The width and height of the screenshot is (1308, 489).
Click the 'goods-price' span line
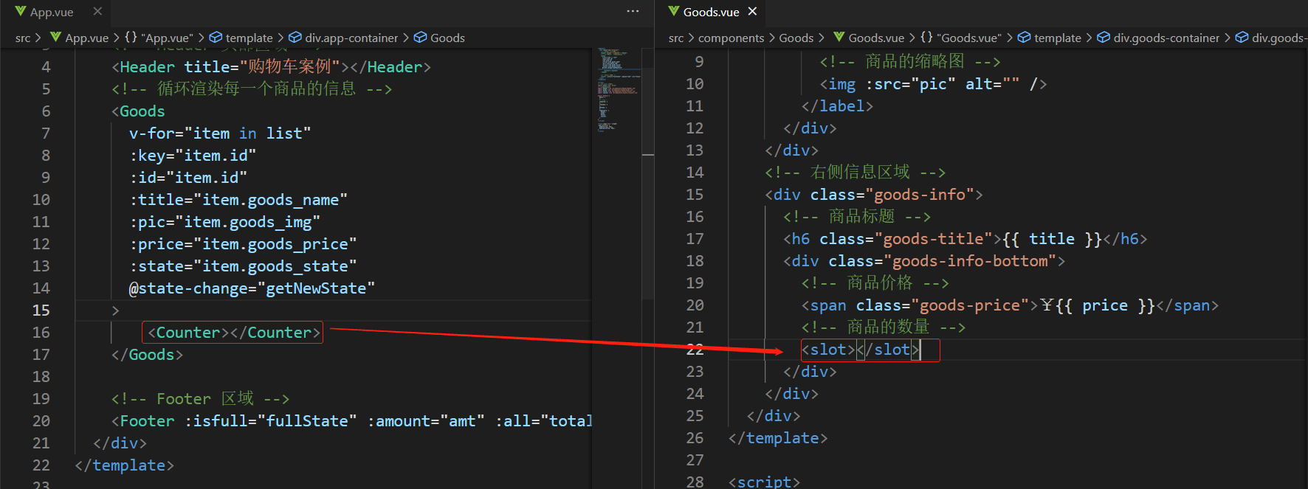(x=1010, y=305)
